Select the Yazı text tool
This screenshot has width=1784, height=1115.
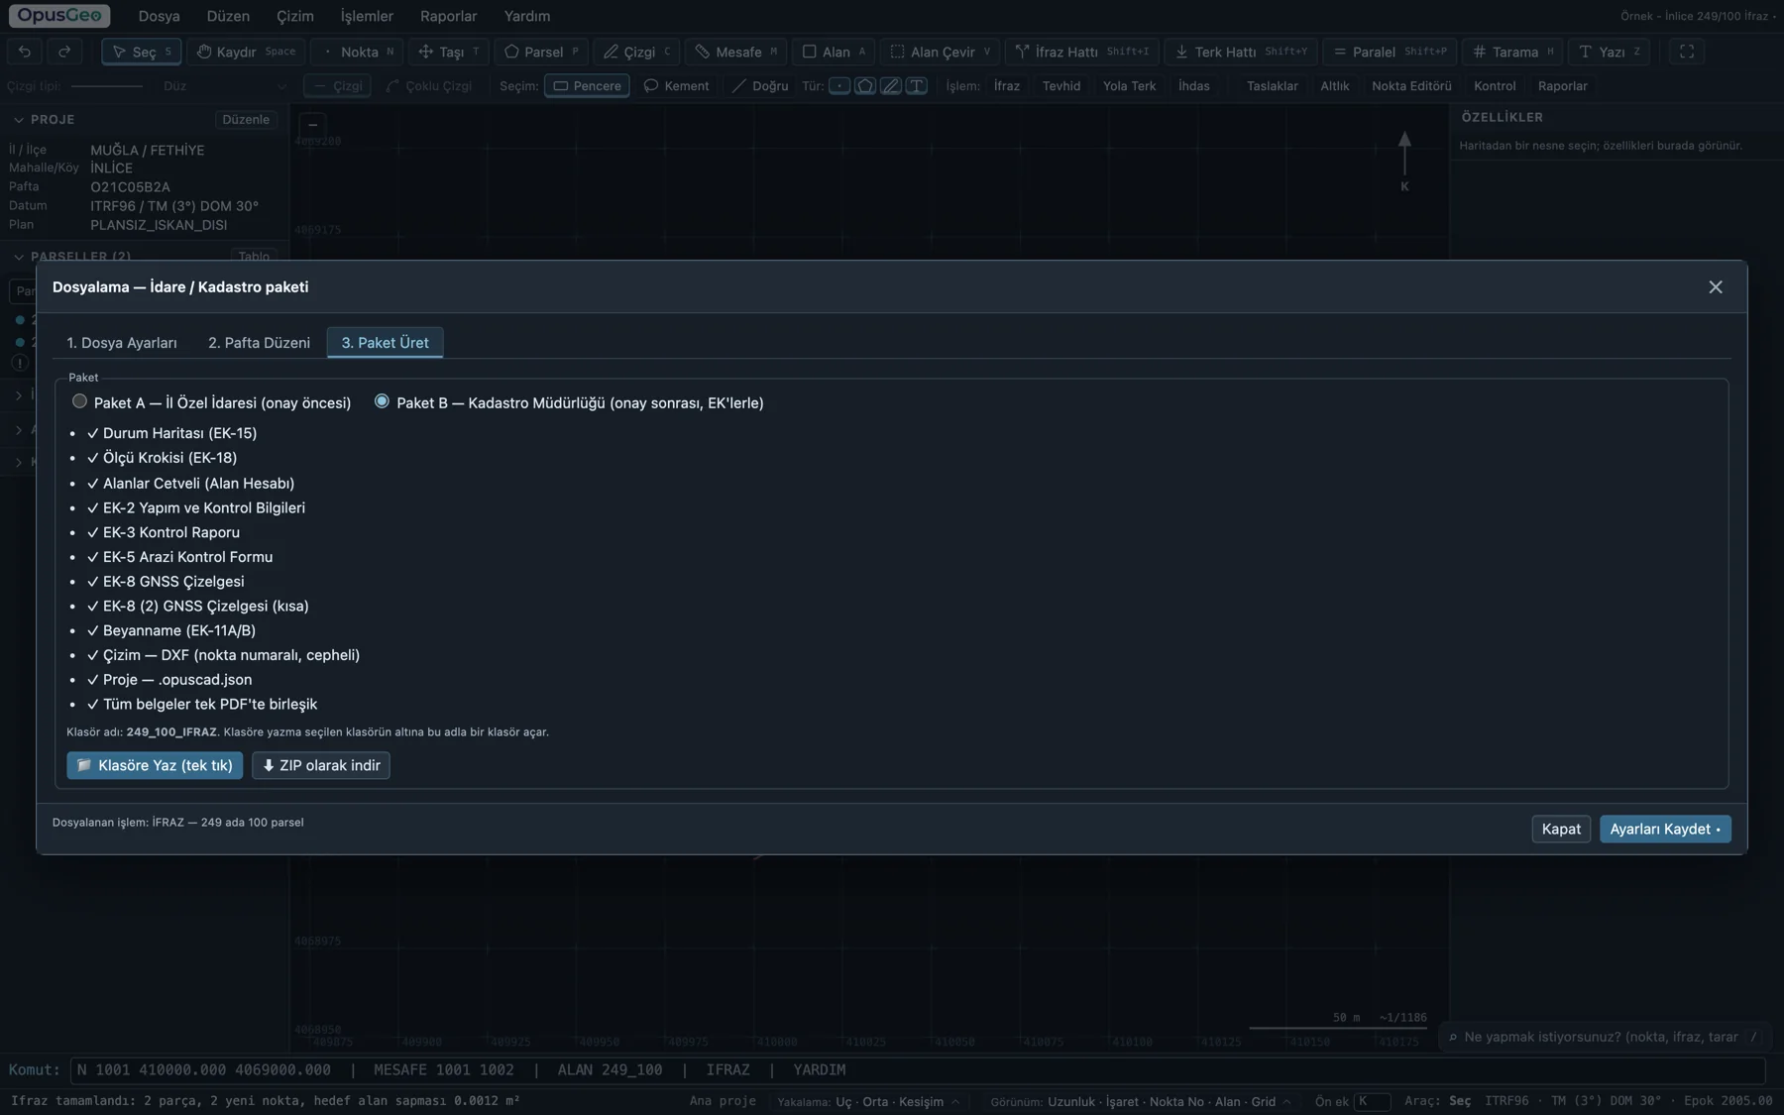[1609, 52]
